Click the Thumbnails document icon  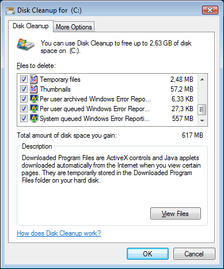[34, 89]
